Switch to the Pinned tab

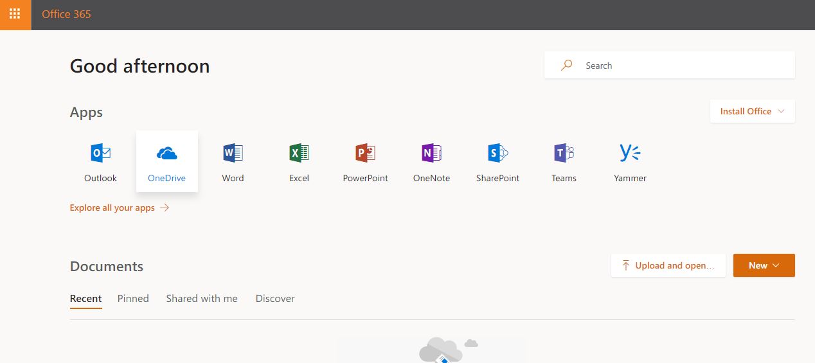click(133, 299)
